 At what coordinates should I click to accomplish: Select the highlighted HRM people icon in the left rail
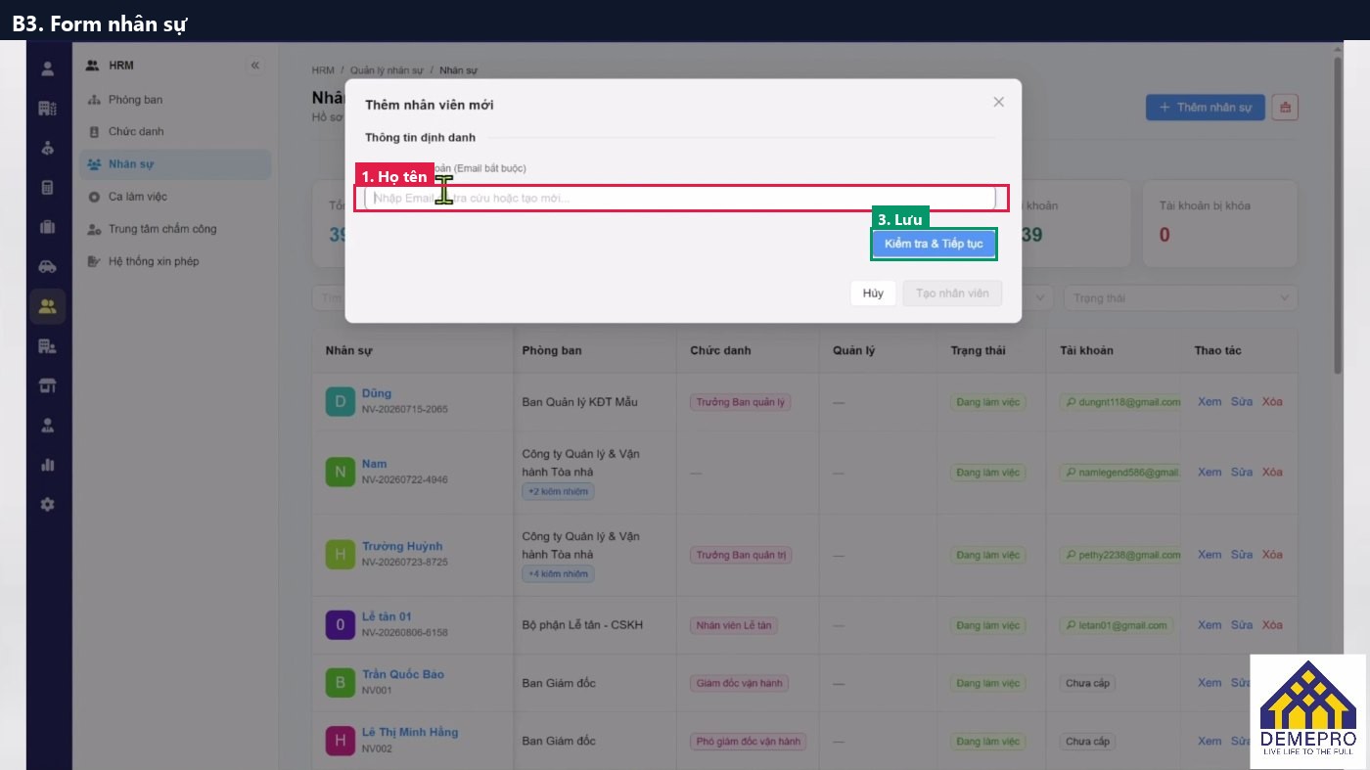click(x=47, y=306)
